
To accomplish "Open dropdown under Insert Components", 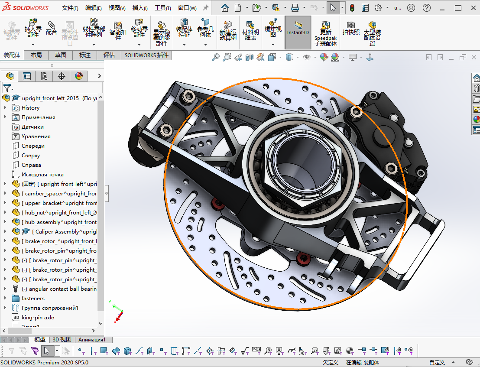I will click(33, 45).
